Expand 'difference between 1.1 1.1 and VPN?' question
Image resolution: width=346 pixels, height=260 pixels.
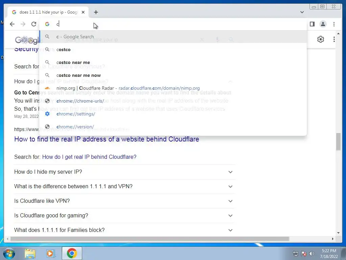coord(124,187)
